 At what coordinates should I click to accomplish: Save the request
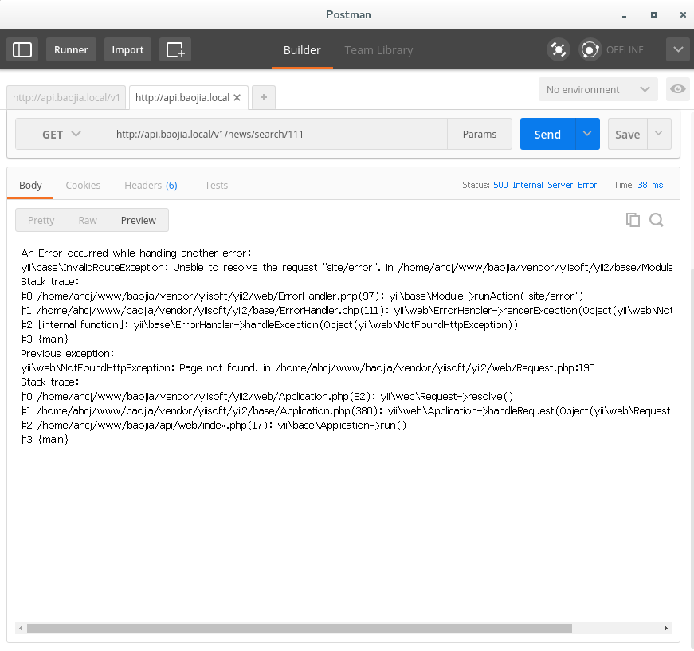click(x=628, y=134)
